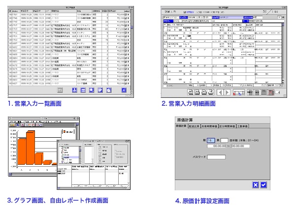Image resolution: width=294 pixels, height=211 pixels.
Task: Click the rightmost blue upload arrow icon
Action: point(124,90)
